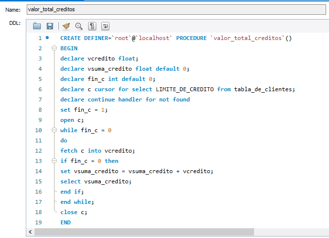This screenshot has width=329, height=238.
Task: Collapse the while loop fold marker
Action: pos(54,130)
